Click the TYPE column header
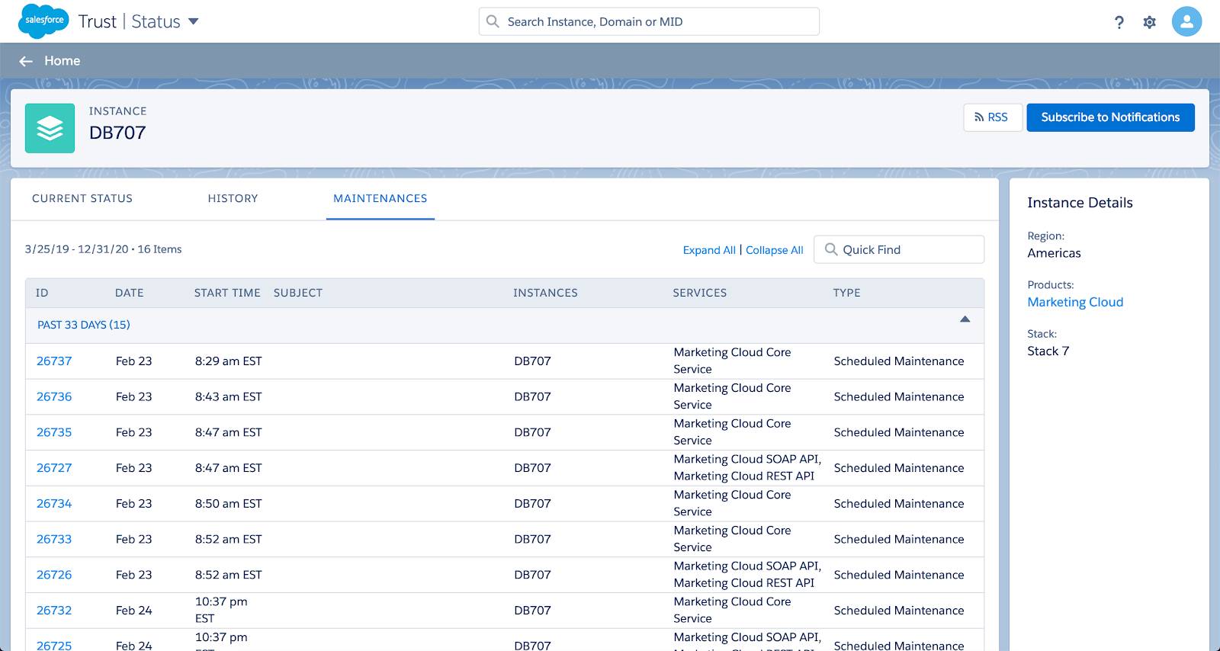 846,293
